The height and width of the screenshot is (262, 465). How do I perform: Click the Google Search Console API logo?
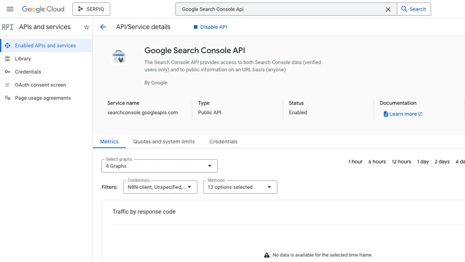tap(118, 57)
